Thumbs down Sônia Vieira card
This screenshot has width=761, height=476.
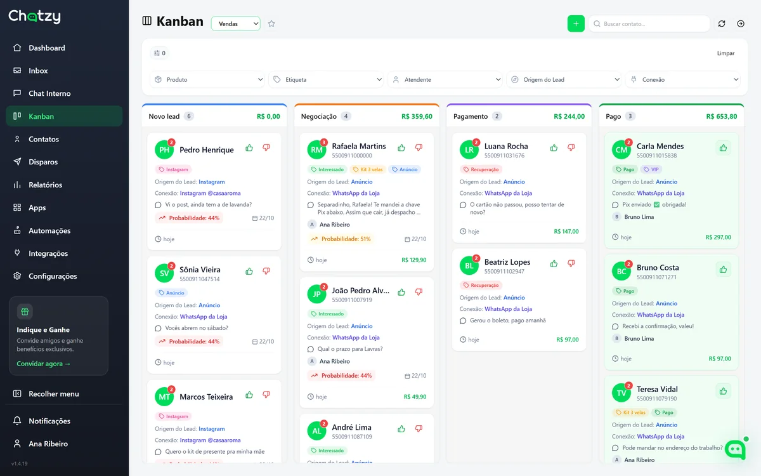click(x=266, y=271)
